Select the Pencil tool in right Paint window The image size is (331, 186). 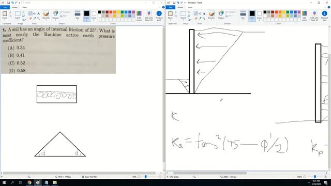[196, 13]
